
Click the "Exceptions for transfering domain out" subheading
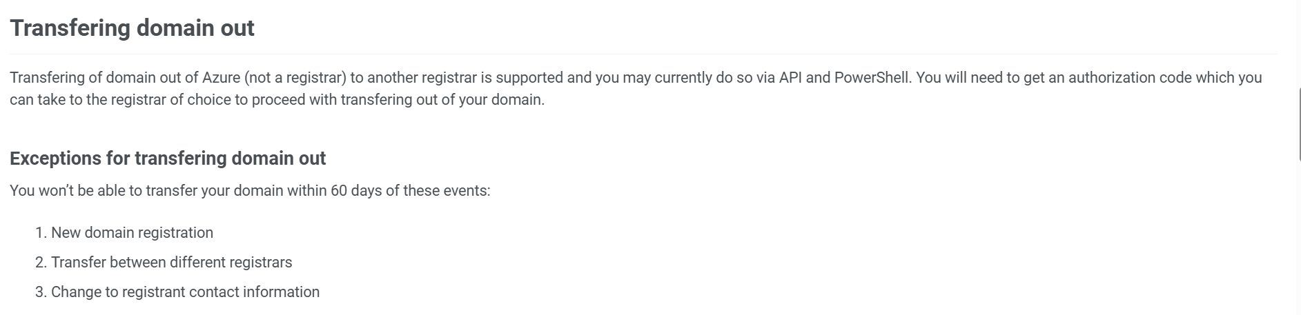168,159
